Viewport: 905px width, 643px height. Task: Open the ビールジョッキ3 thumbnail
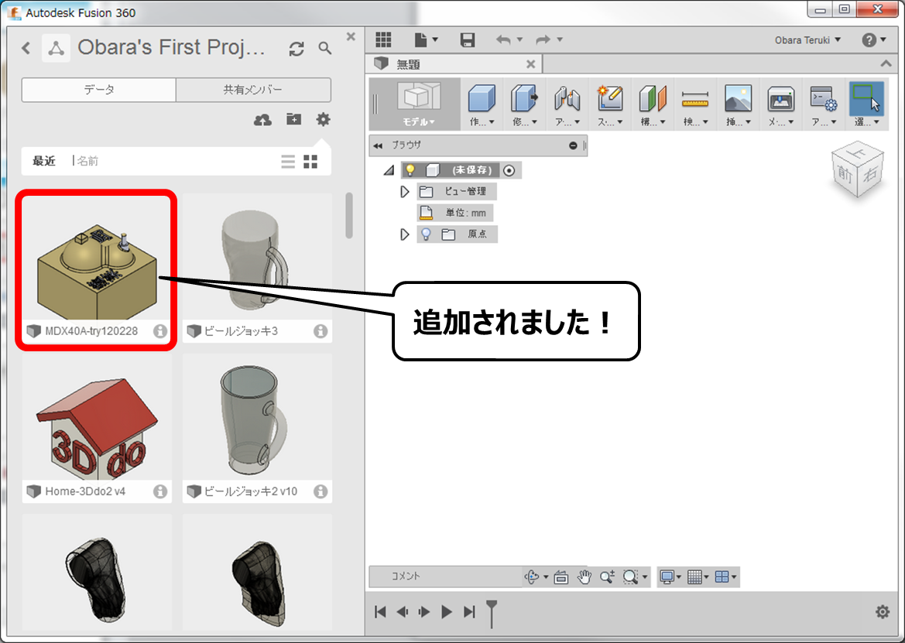click(x=257, y=258)
